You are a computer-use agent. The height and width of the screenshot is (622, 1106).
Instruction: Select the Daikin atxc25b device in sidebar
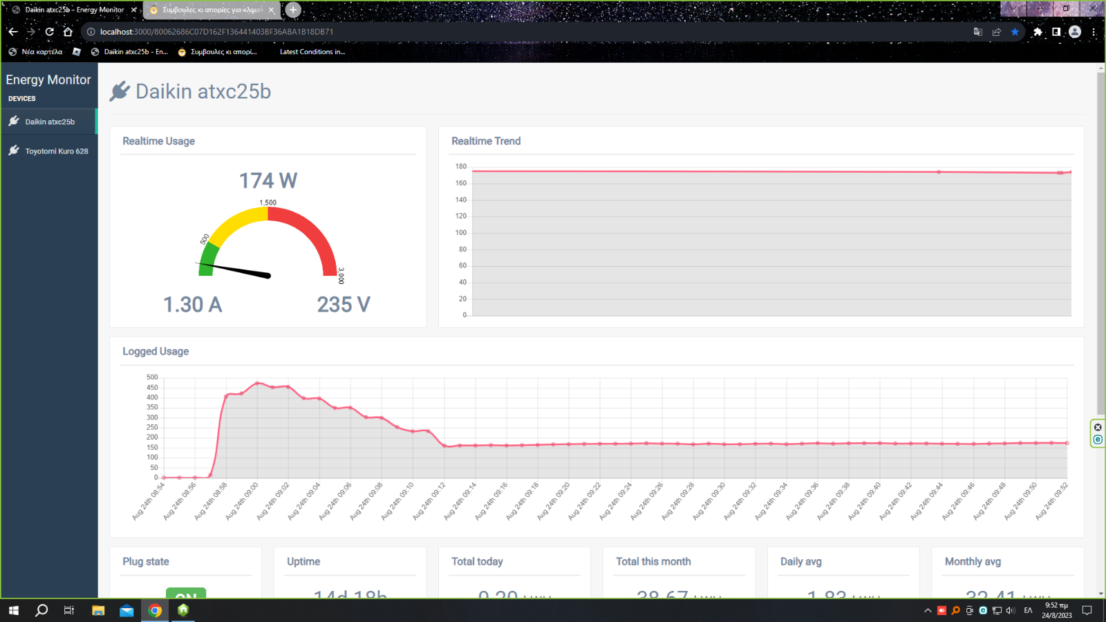point(49,122)
